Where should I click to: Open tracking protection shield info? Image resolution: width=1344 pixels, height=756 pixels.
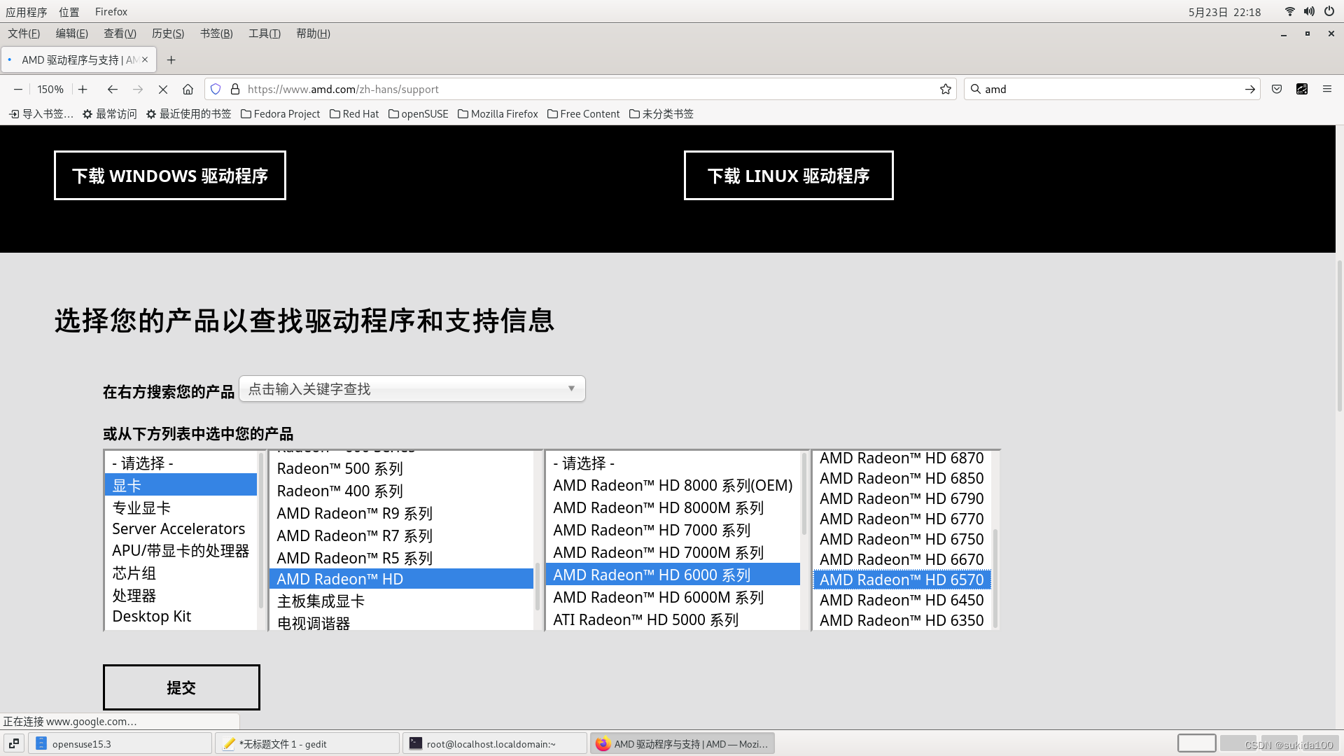[x=216, y=89]
